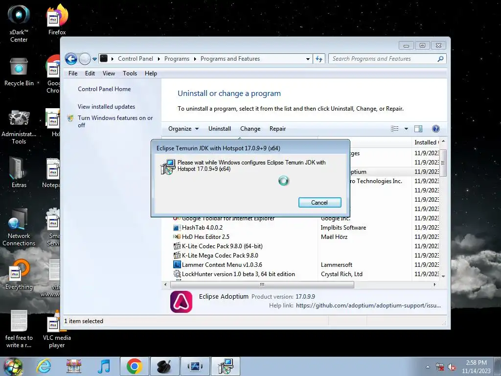Open Firefox desktop shortcut
The width and height of the screenshot is (501, 376).
pos(57,20)
